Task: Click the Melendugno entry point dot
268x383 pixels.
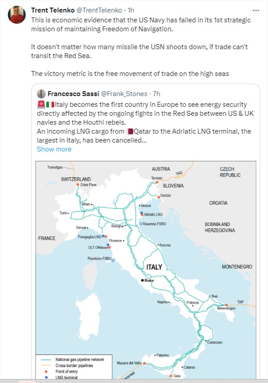Action: coord(227,305)
